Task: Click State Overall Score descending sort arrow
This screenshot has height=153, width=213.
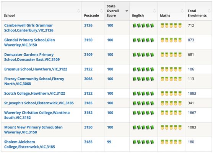Action: point(127,11)
